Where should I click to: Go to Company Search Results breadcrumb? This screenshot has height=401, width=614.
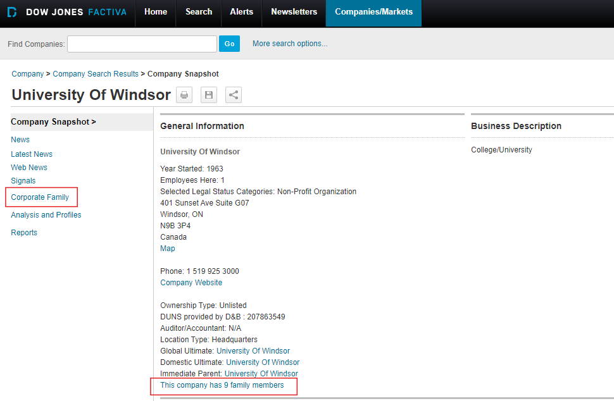point(96,74)
